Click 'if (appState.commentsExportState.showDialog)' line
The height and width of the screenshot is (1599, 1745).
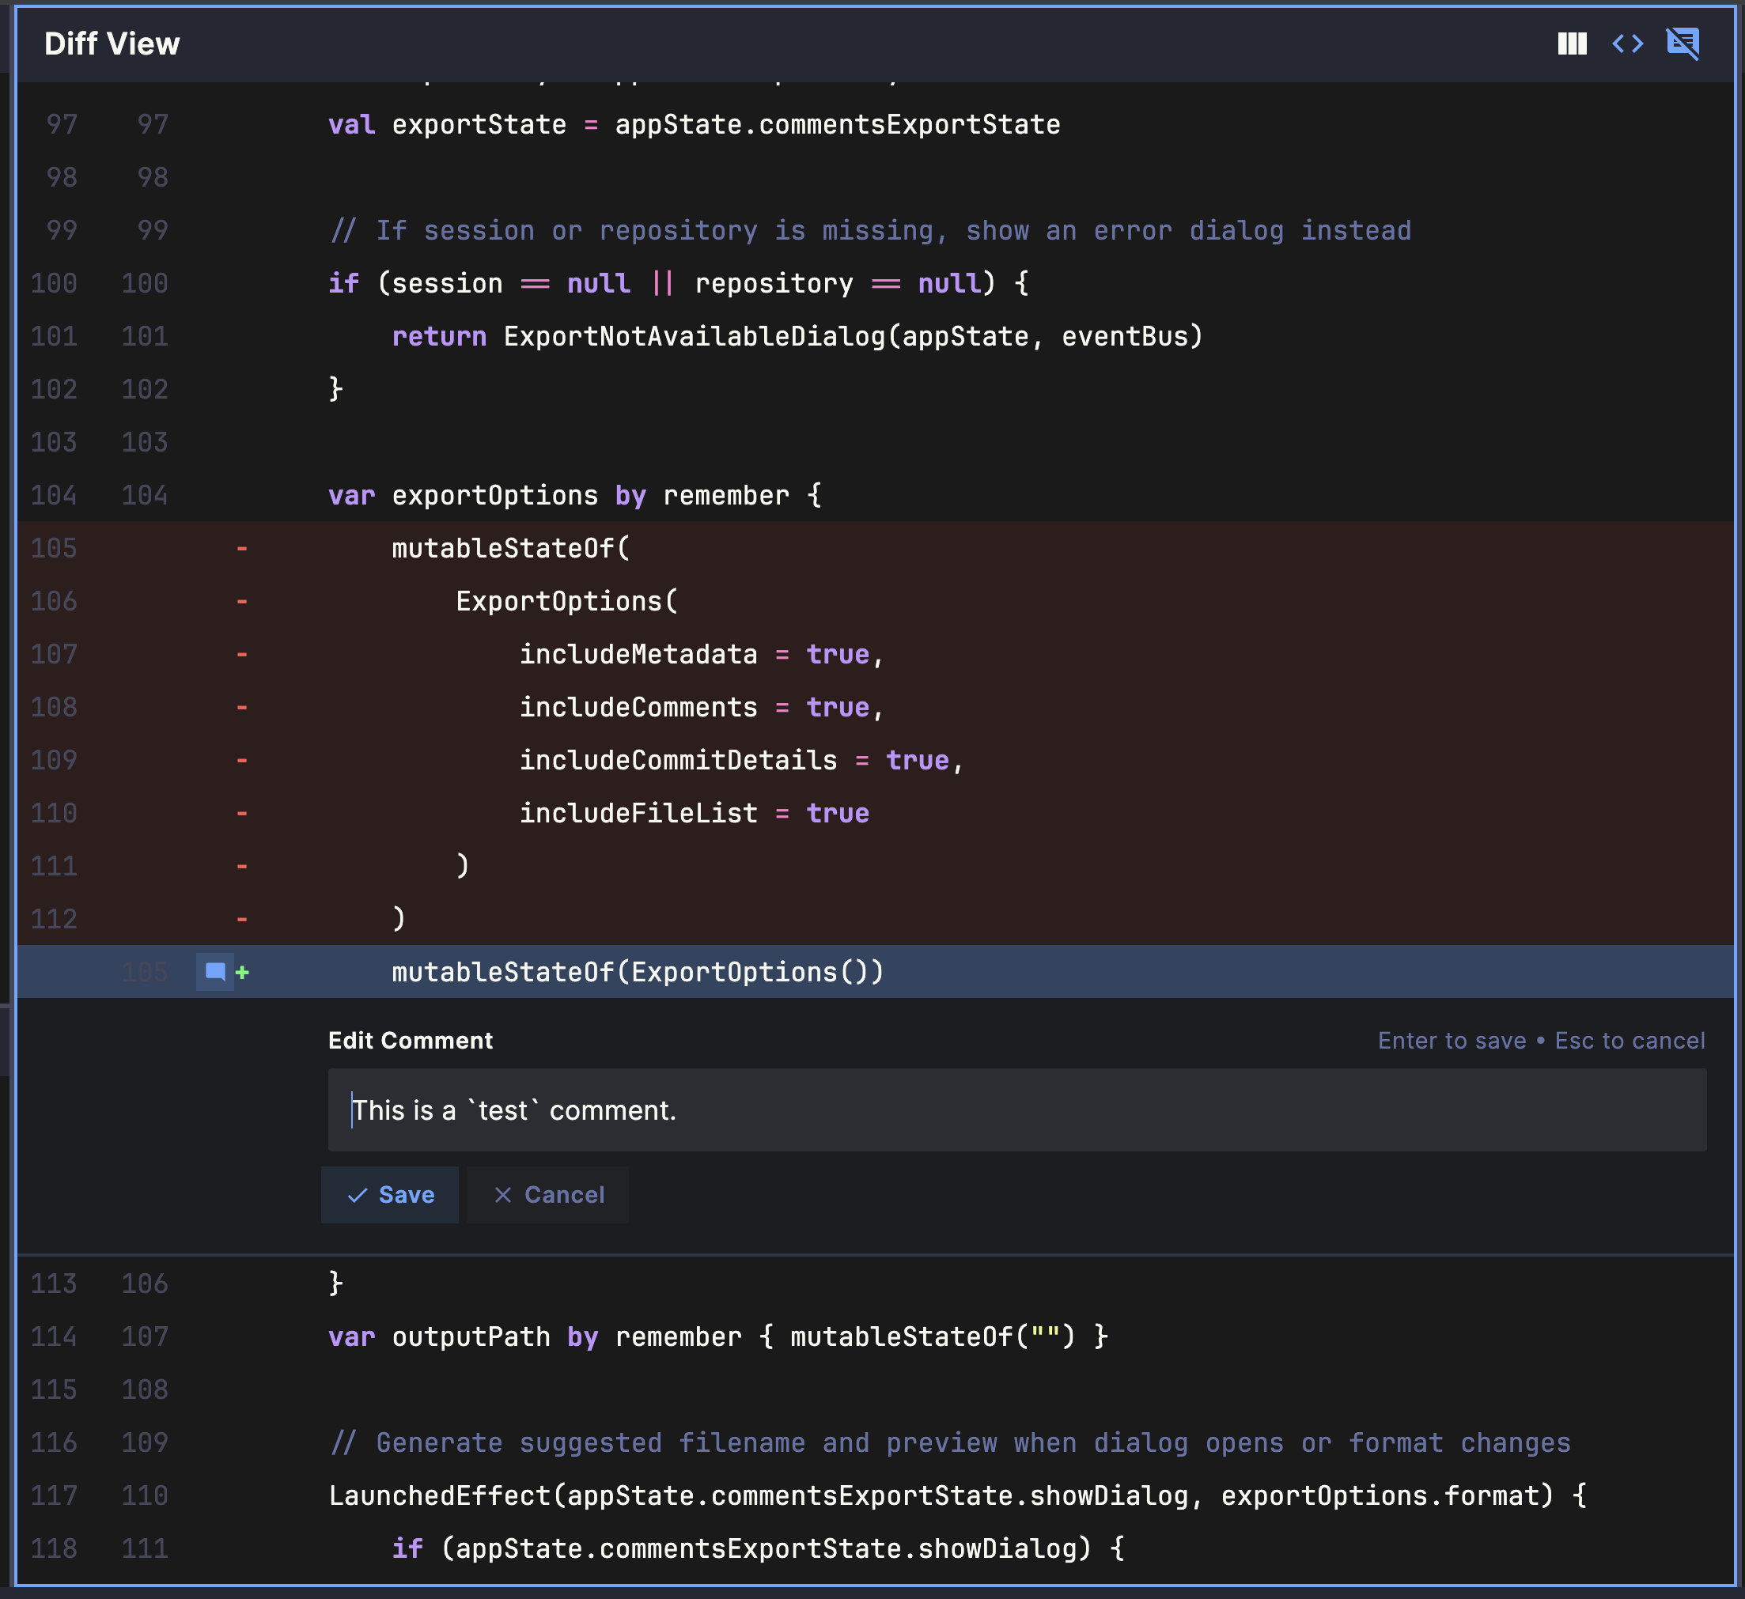click(x=874, y=1549)
